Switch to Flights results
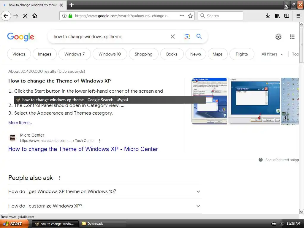 pos(242,54)
